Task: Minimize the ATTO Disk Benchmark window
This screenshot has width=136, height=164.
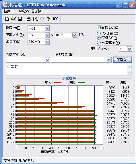Action: pyautogui.click(x=119, y=5)
